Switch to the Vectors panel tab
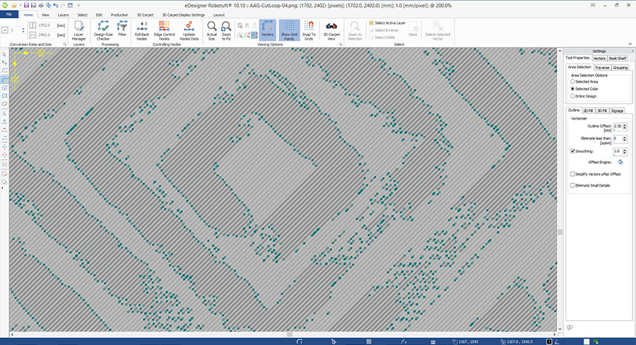The height and width of the screenshot is (345, 636). pos(599,59)
